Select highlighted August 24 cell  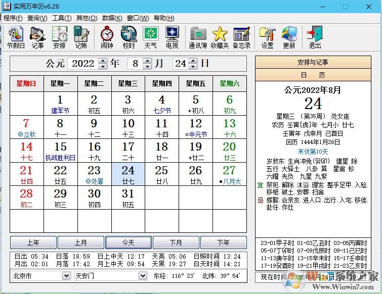click(128, 174)
